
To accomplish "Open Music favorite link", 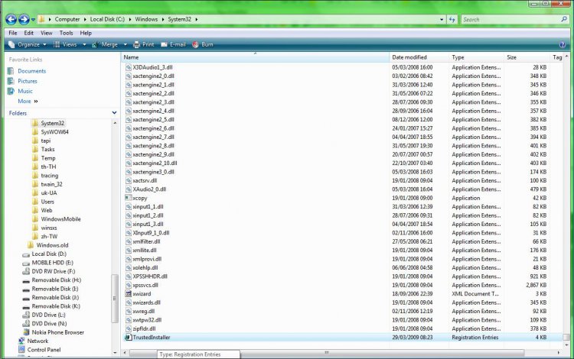I will (25, 91).
